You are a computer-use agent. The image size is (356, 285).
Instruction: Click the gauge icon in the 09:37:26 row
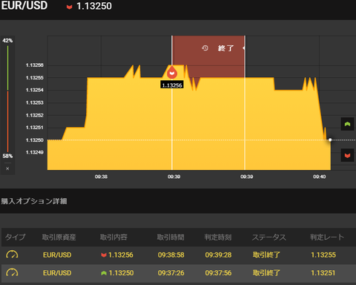click(x=12, y=272)
